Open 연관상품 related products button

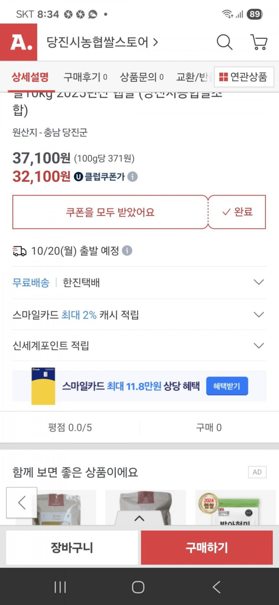[244, 77]
